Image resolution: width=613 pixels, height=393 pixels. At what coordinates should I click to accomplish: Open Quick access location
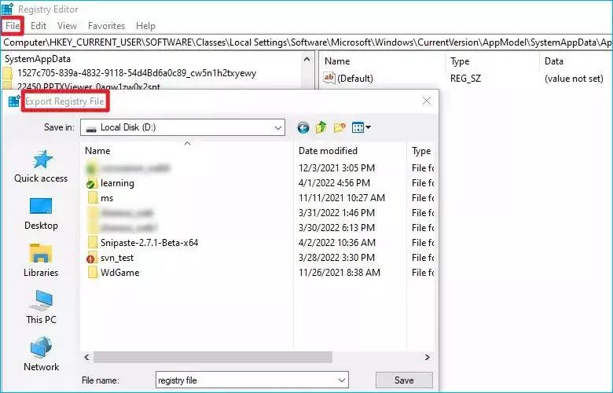pyautogui.click(x=41, y=167)
